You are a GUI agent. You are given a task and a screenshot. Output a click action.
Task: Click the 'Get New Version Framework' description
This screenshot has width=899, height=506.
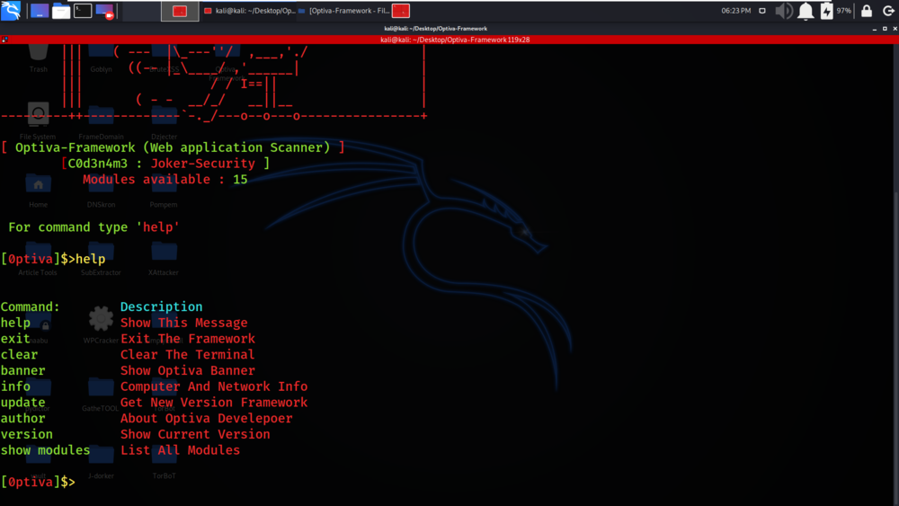click(x=214, y=403)
